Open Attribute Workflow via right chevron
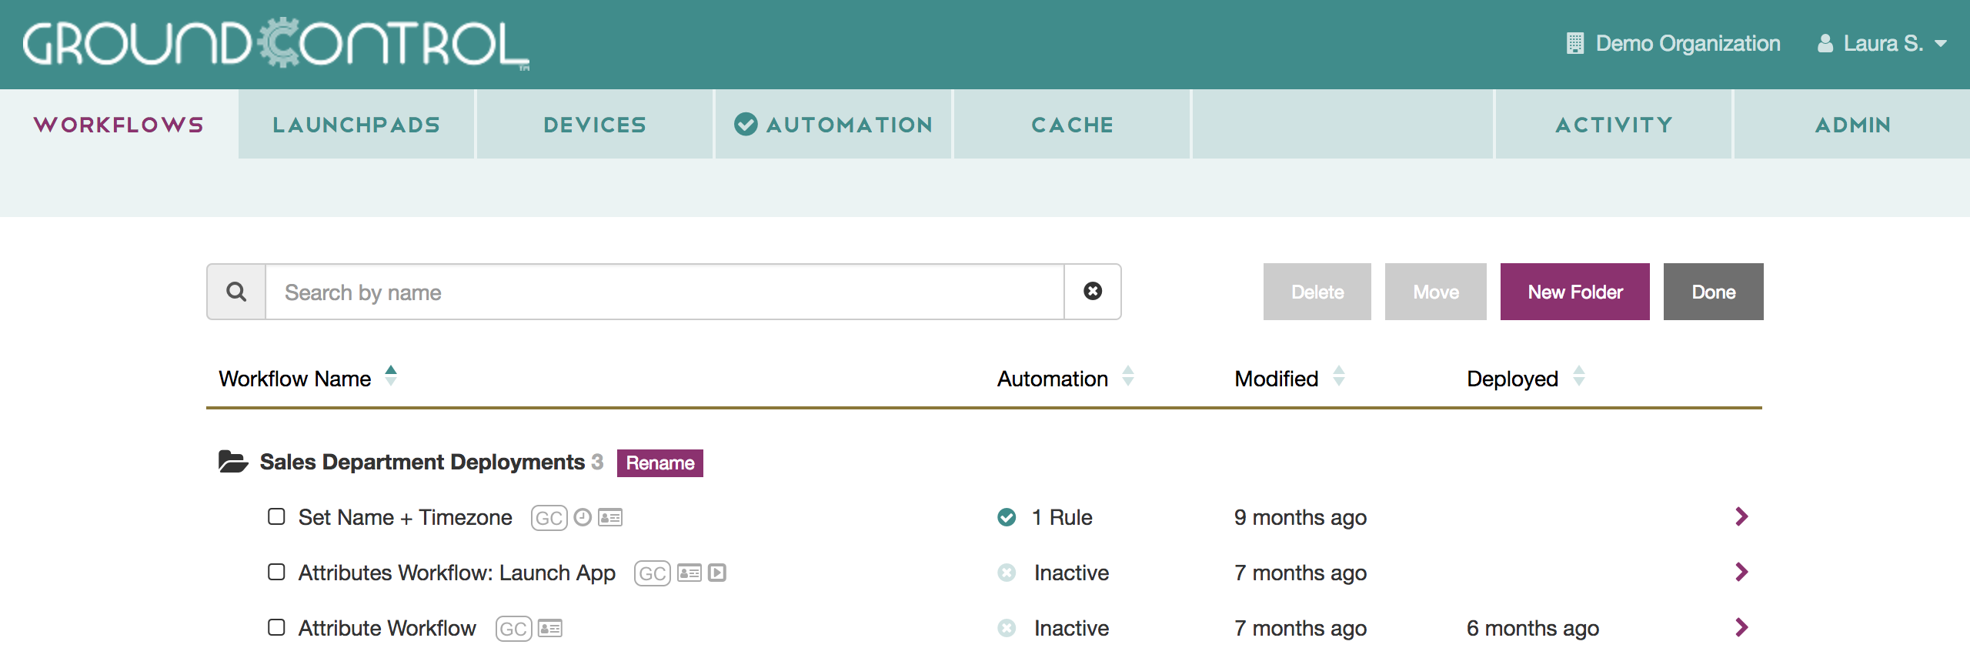This screenshot has width=1970, height=668. 1742,627
